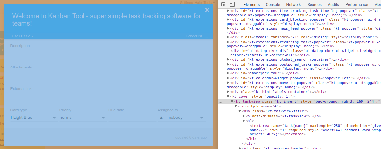
Task: Toggle the device toolbar icon in DevTools
Action: click(x=232, y=5)
